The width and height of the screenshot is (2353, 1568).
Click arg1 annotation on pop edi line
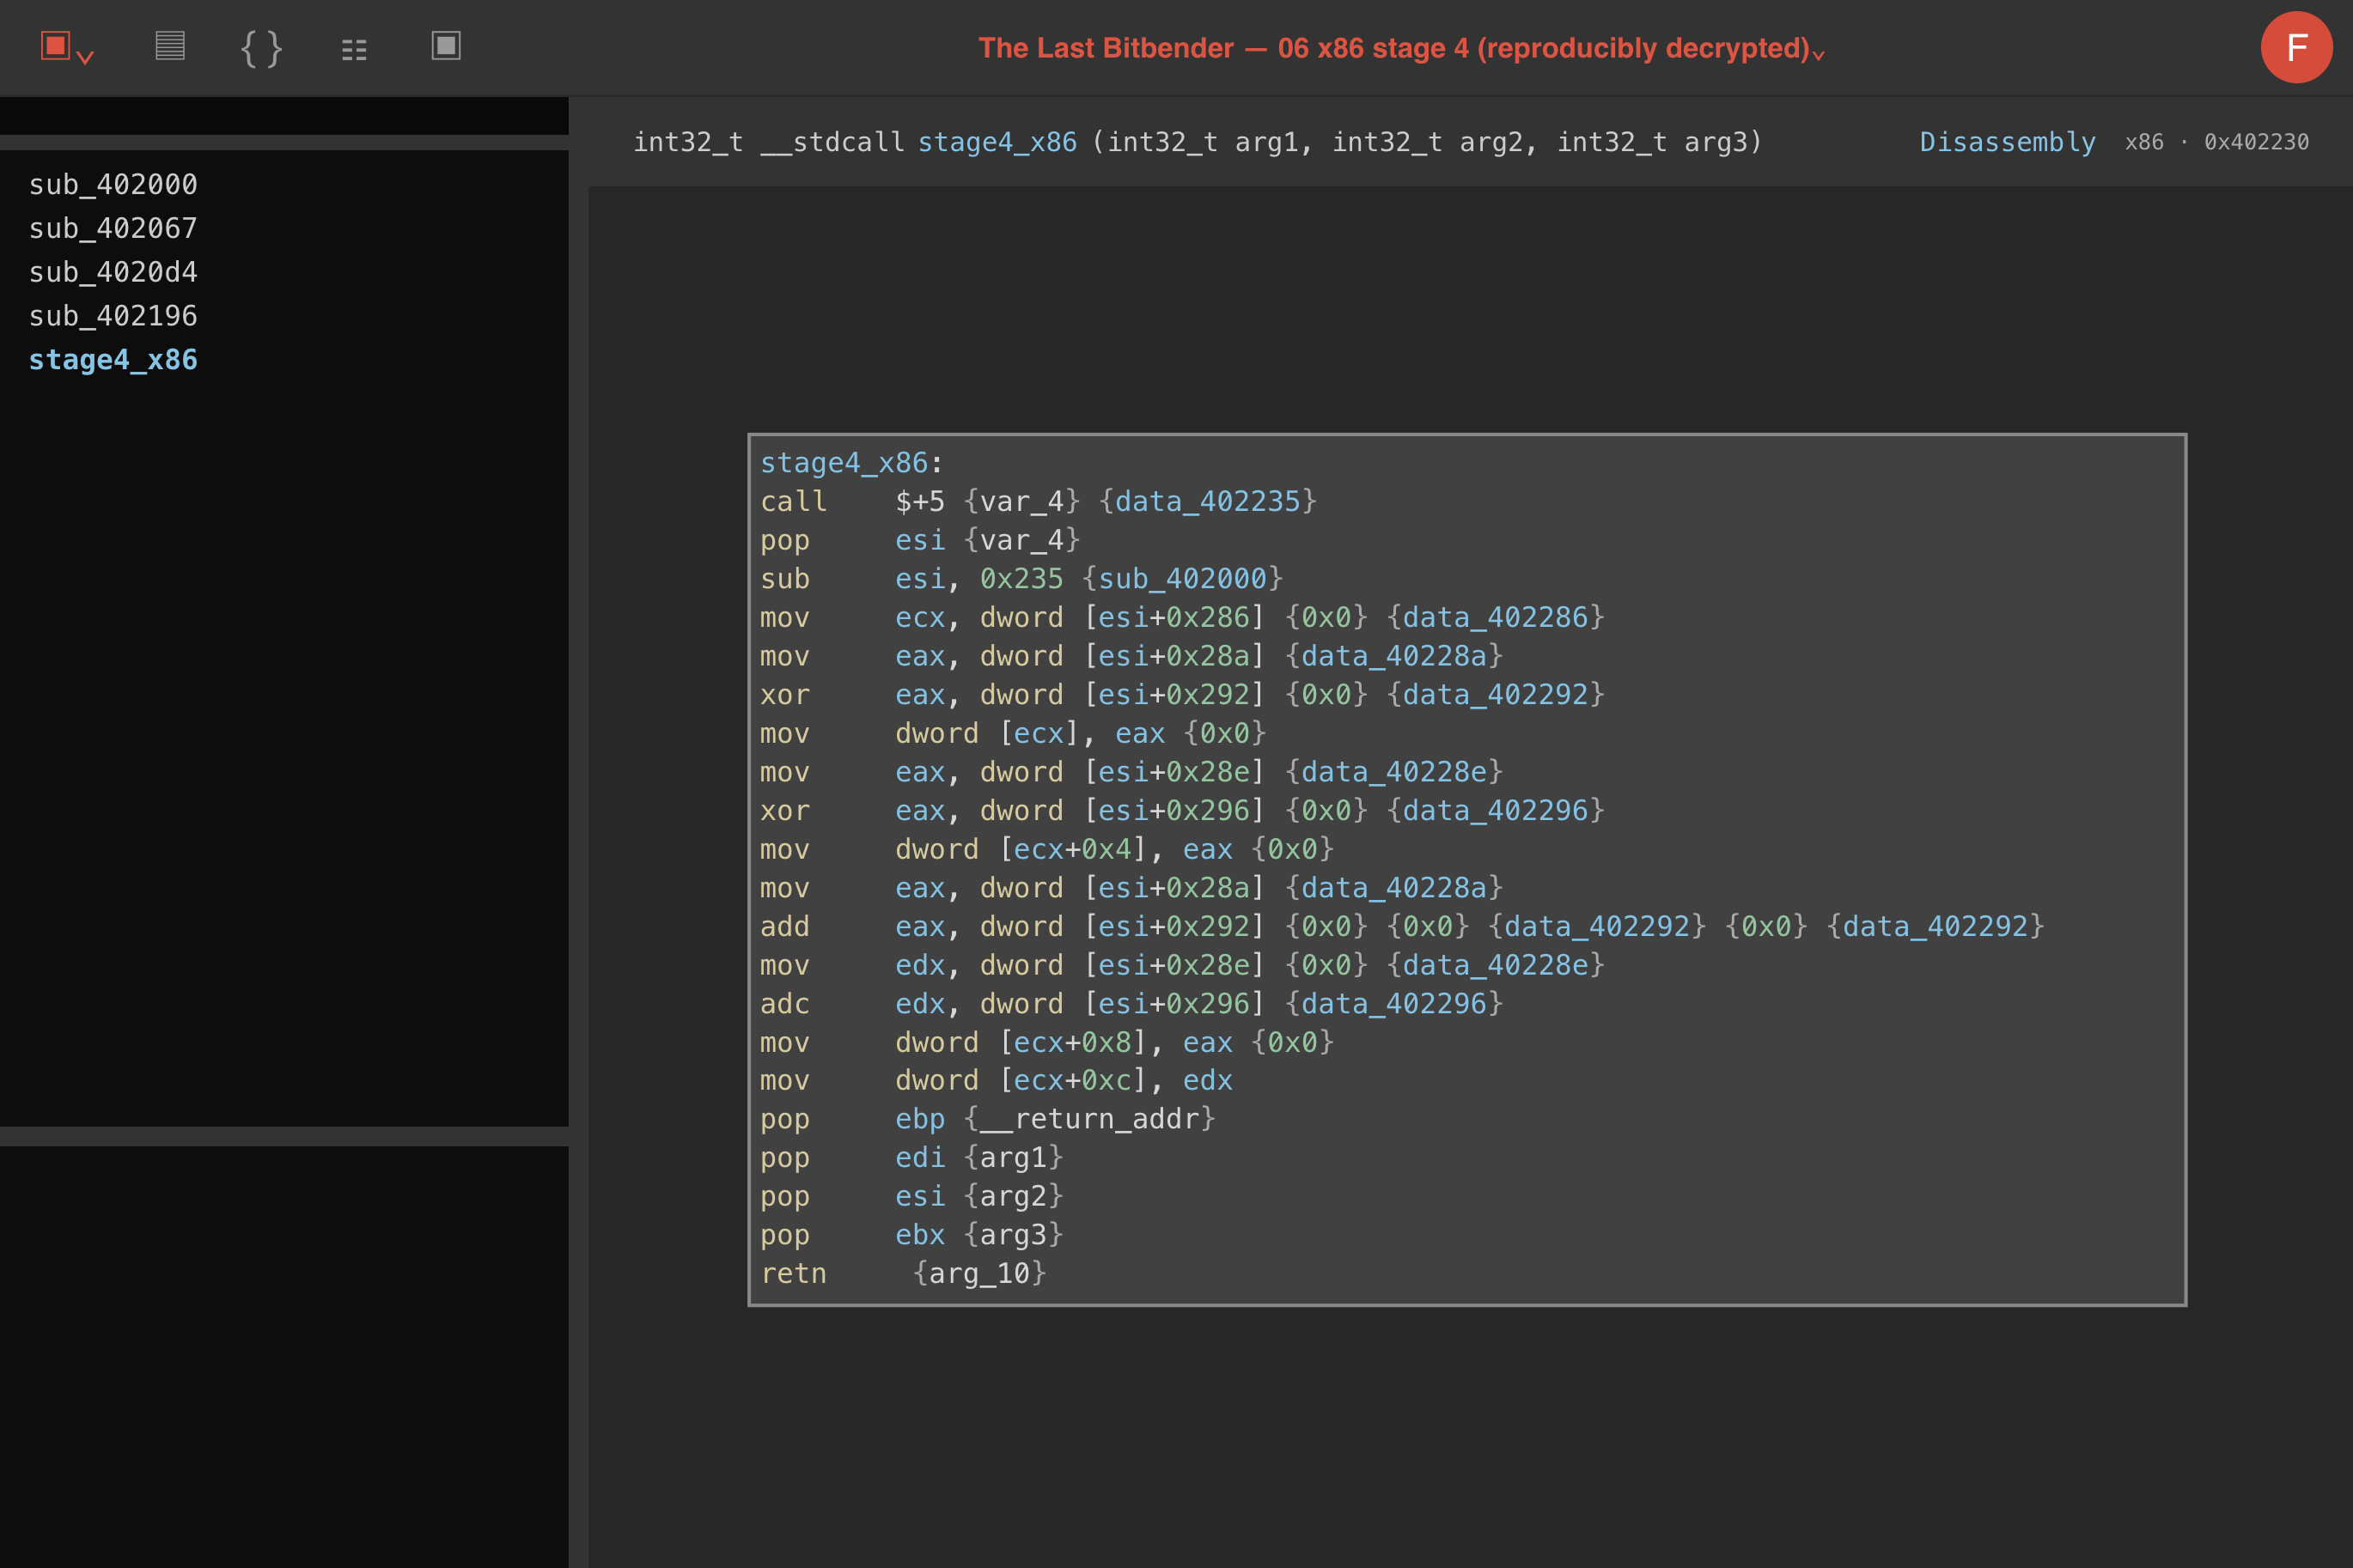pos(1013,1157)
